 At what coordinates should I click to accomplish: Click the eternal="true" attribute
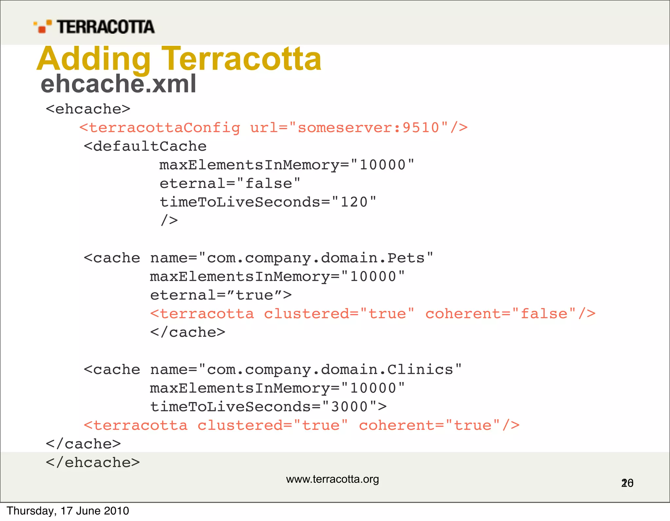click(221, 295)
